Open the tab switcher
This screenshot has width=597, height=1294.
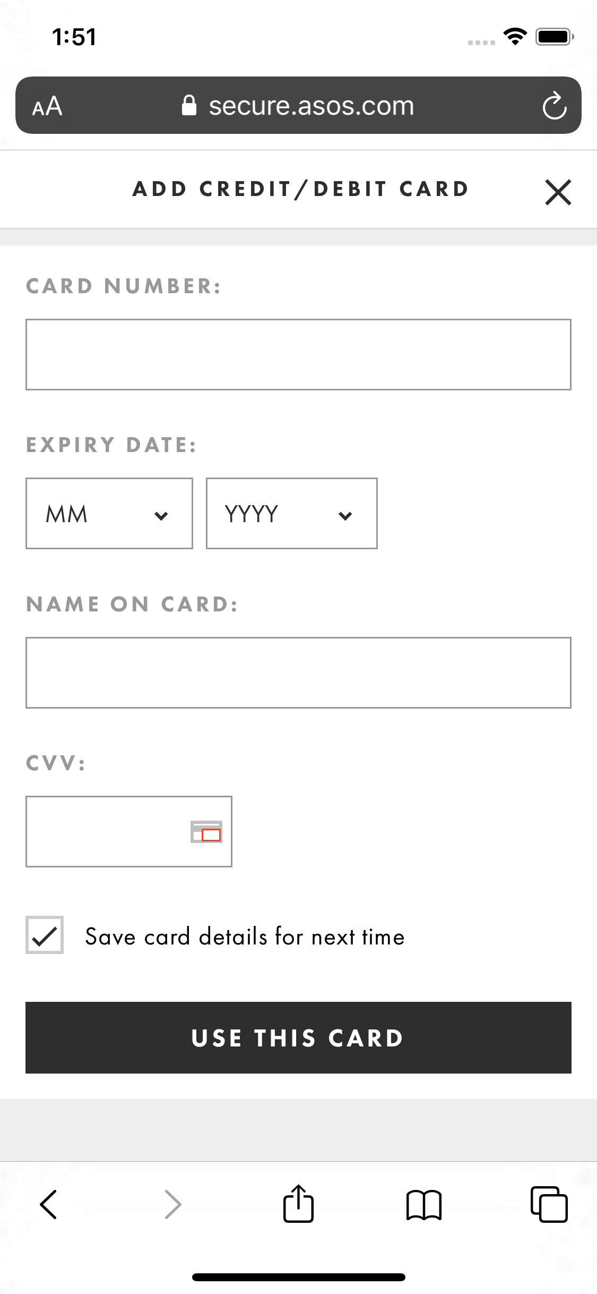[550, 1204]
